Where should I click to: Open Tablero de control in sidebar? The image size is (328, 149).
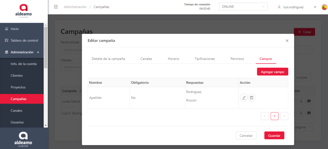point(24,41)
